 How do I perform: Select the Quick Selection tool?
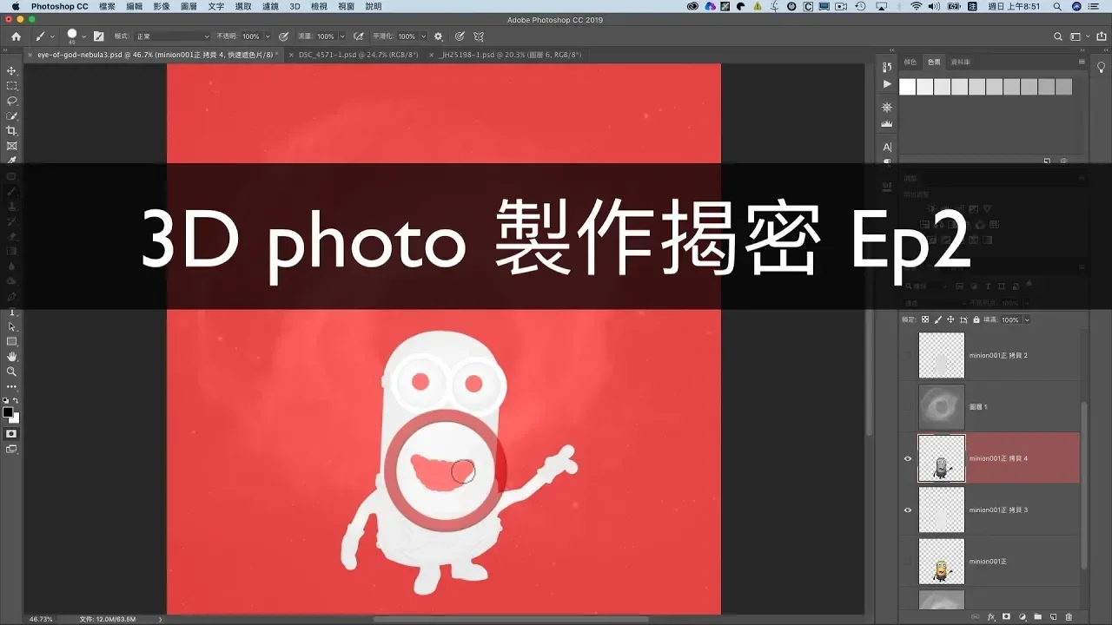[11, 115]
